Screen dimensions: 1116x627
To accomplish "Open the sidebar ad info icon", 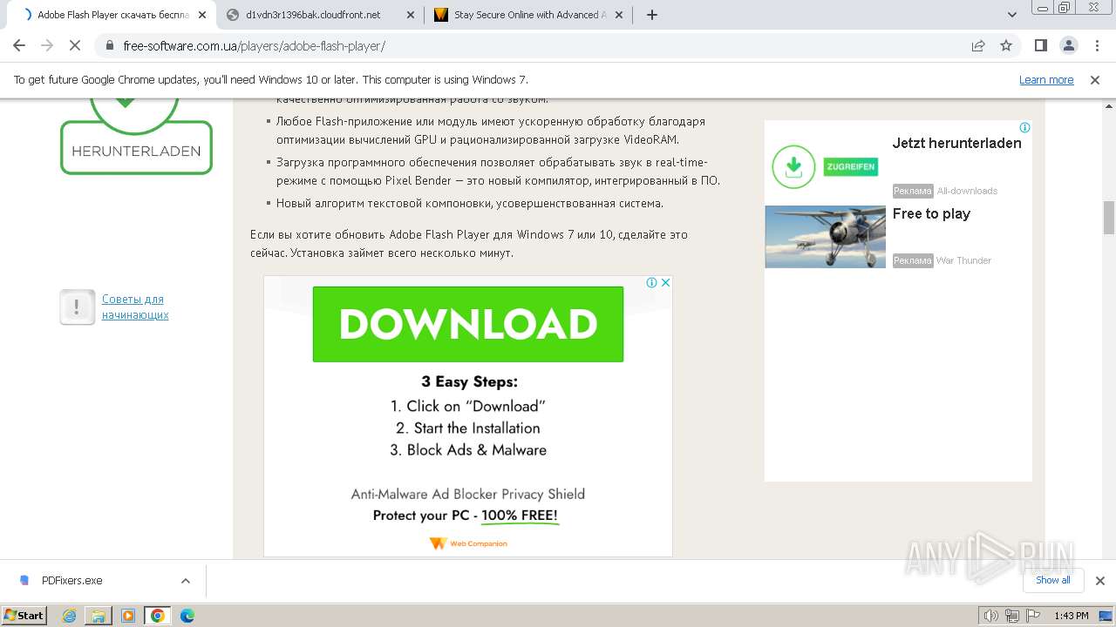I will pyautogui.click(x=1025, y=127).
